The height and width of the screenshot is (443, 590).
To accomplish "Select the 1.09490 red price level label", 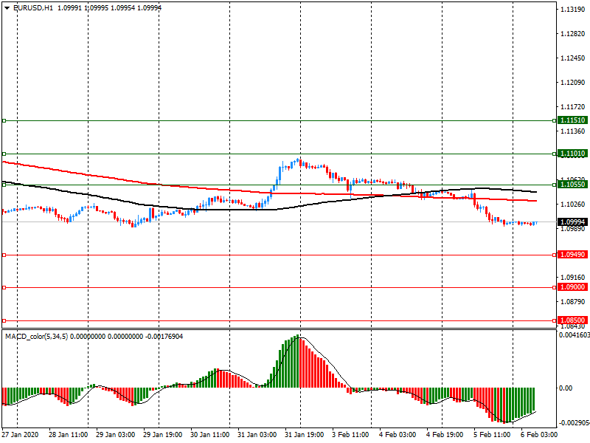I will 572,255.
